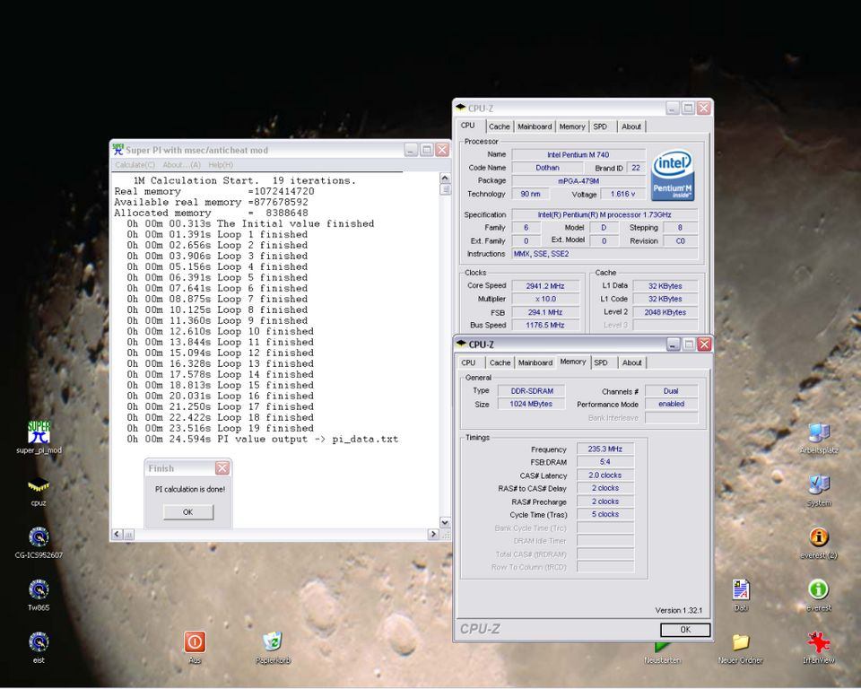Image resolution: width=861 pixels, height=689 pixels.
Task: Click the FSB:DRAM ratio field 5:4
Action: (605, 462)
